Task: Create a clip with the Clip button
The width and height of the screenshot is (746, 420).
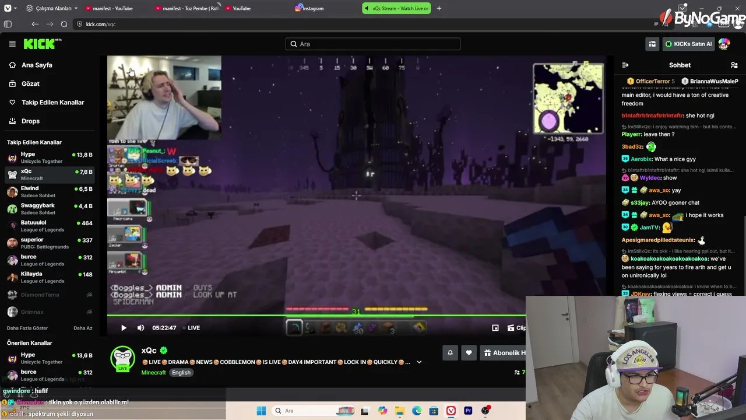Action: [516, 328]
